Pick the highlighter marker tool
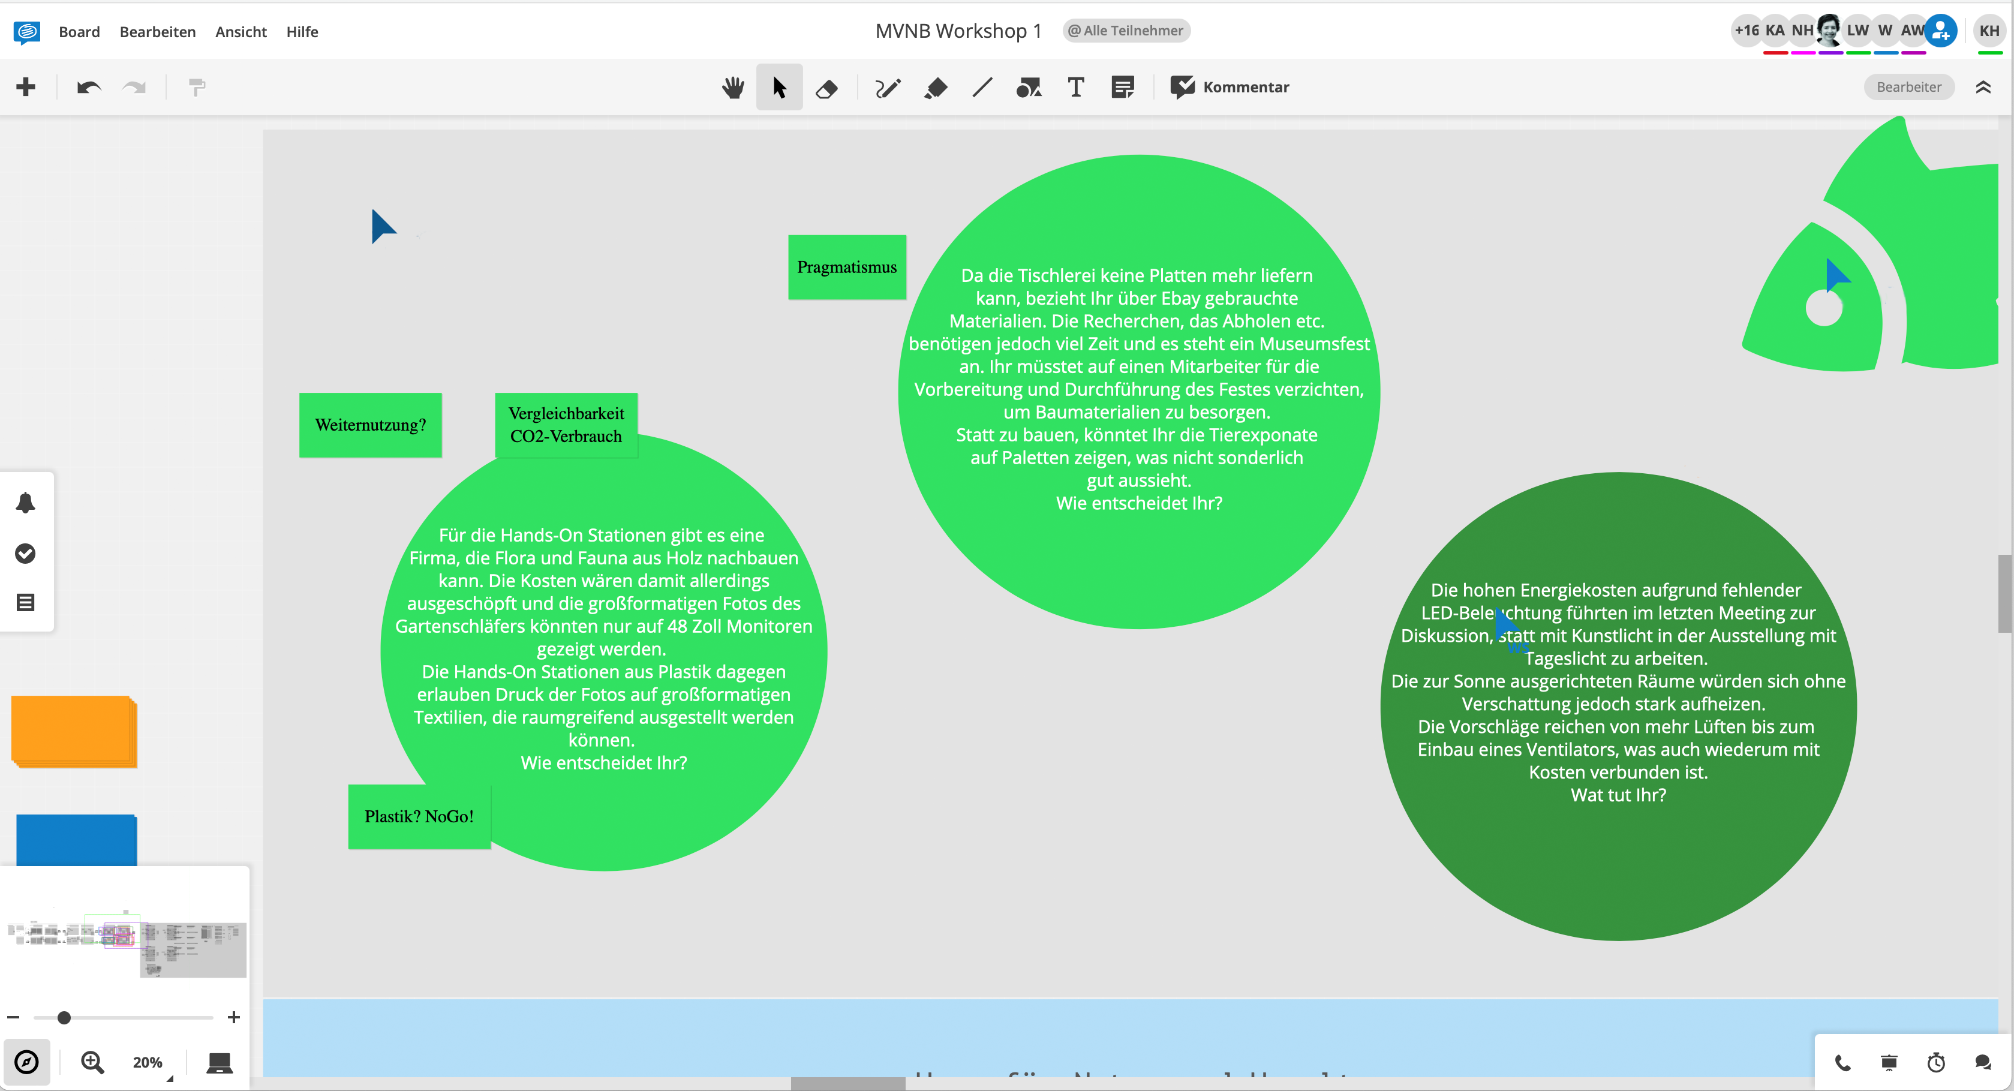This screenshot has width=2014, height=1091. (935, 88)
